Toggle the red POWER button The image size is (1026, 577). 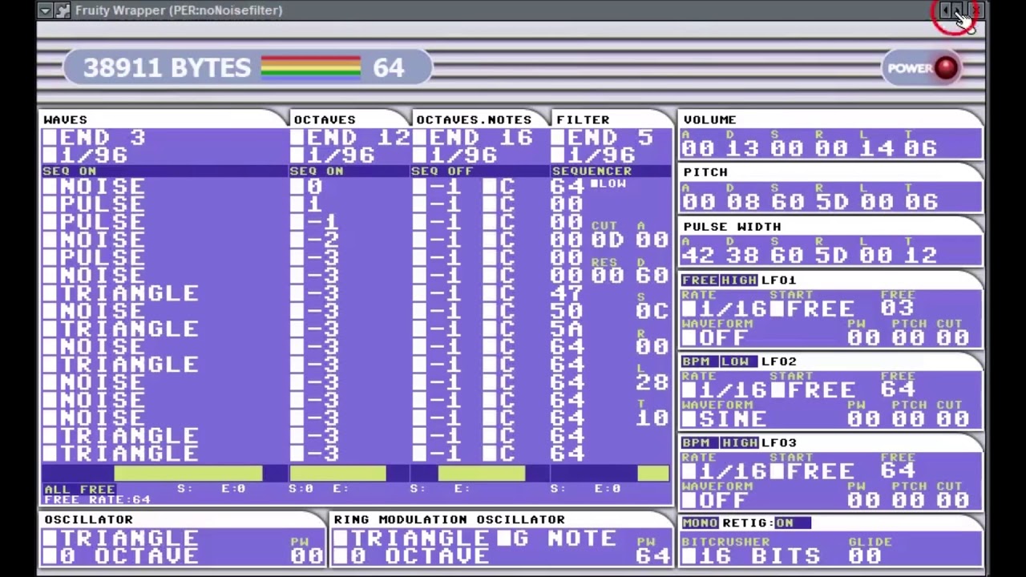pos(946,68)
